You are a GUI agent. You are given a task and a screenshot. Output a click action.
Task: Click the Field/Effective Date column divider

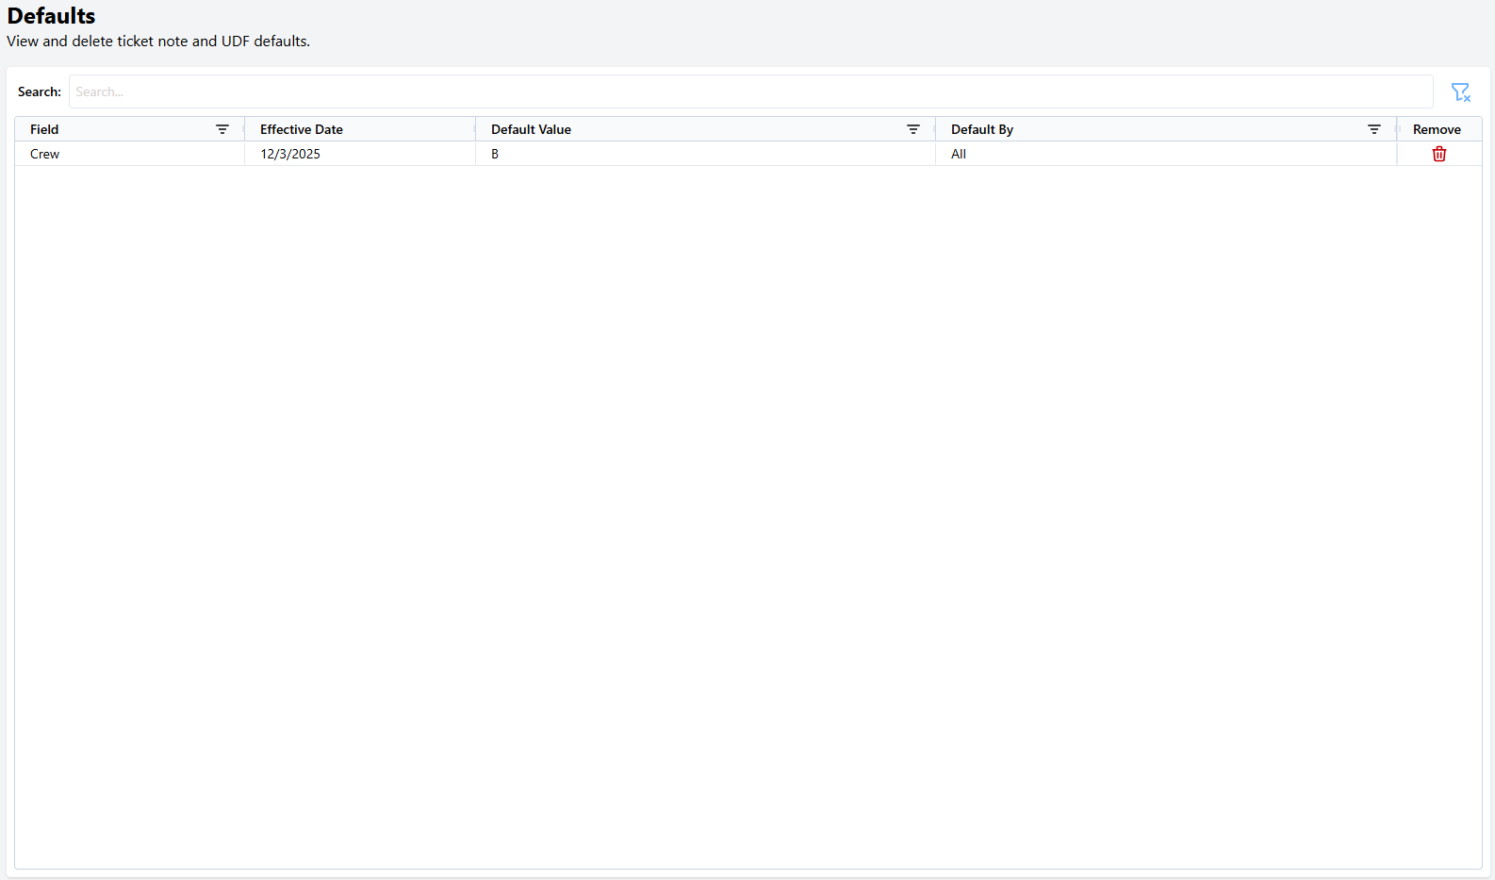[x=244, y=129]
